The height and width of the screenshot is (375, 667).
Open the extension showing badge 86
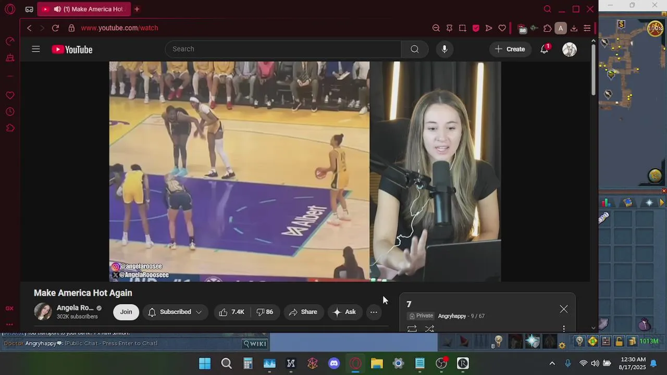(x=522, y=29)
